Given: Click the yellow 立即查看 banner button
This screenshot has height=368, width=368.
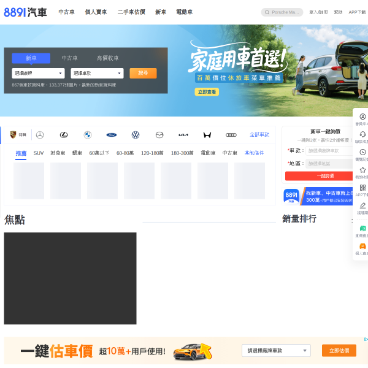Looking at the screenshot, I should [x=207, y=92].
